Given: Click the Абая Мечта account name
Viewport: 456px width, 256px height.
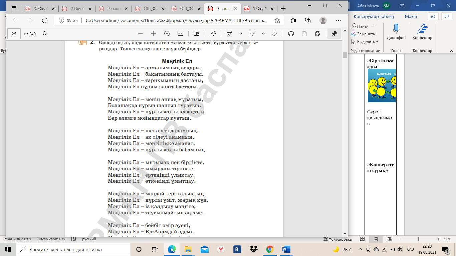Looking at the screenshot, I should [368, 5].
